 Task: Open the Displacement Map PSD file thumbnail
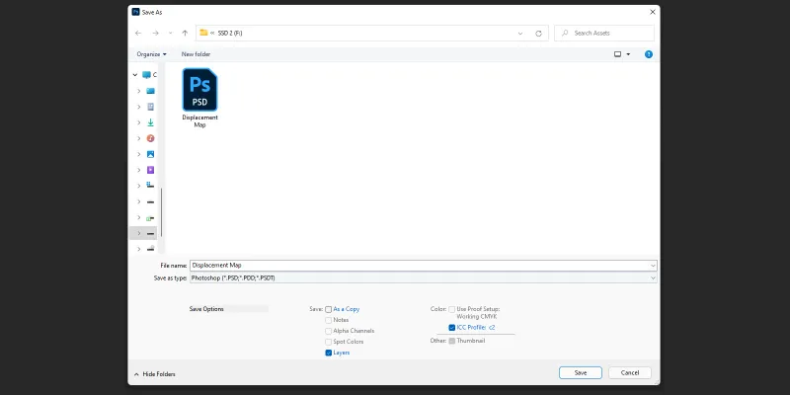coord(199,90)
